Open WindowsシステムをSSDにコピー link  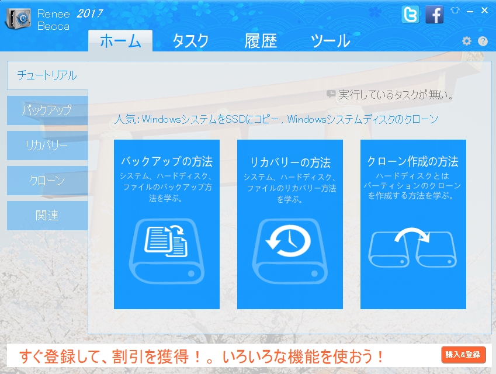point(211,119)
